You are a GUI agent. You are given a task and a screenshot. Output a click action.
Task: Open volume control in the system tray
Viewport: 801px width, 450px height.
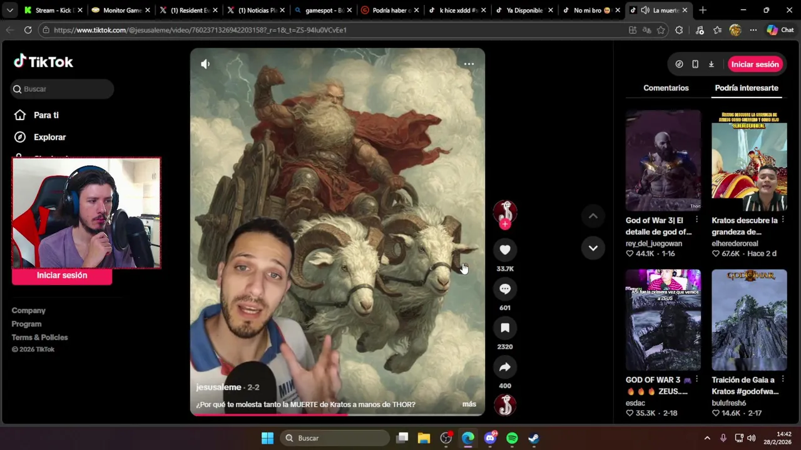[x=751, y=438]
